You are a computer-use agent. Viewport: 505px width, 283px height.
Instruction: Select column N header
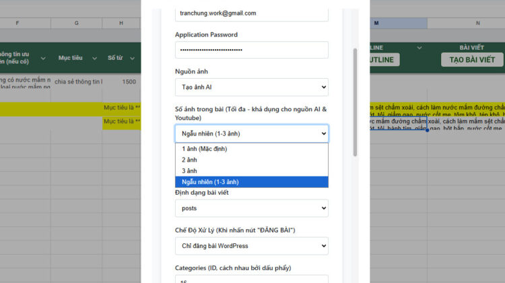click(477, 24)
